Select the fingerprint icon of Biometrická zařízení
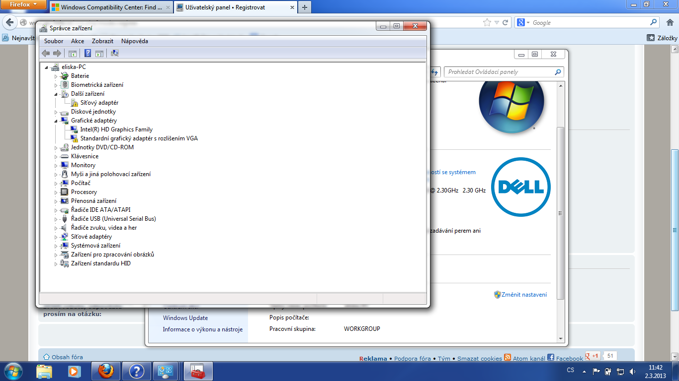This screenshot has width=679, height=381. [64, 85]
